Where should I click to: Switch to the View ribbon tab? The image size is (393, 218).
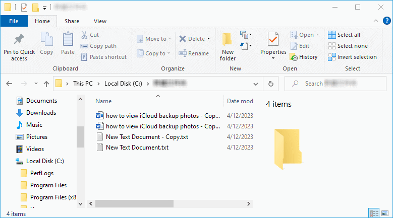(x=100, y=21)
